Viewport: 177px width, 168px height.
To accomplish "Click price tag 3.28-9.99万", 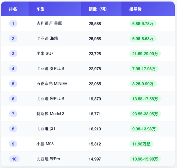I will point(143,84).
